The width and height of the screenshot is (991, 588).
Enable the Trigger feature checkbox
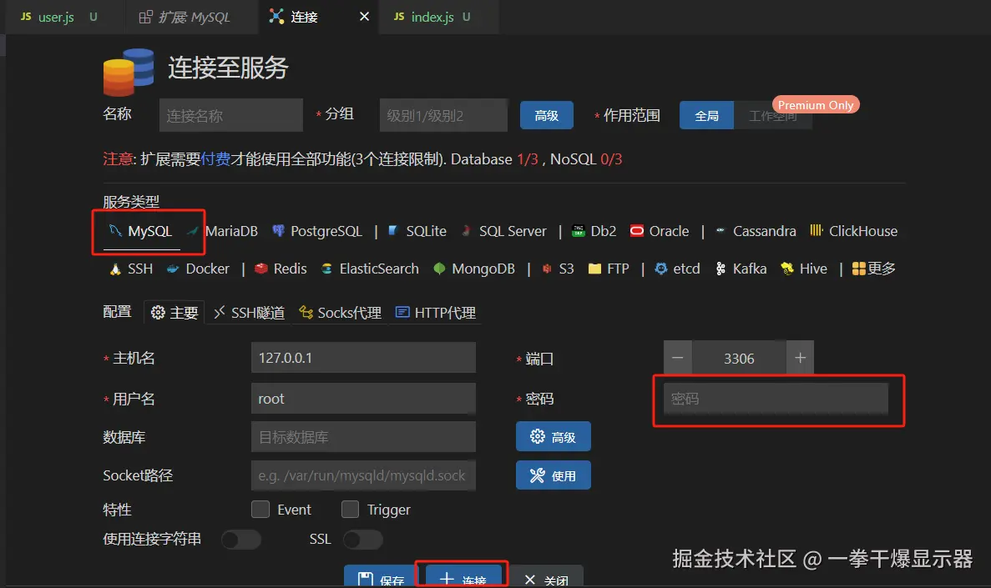coord(350,509)
